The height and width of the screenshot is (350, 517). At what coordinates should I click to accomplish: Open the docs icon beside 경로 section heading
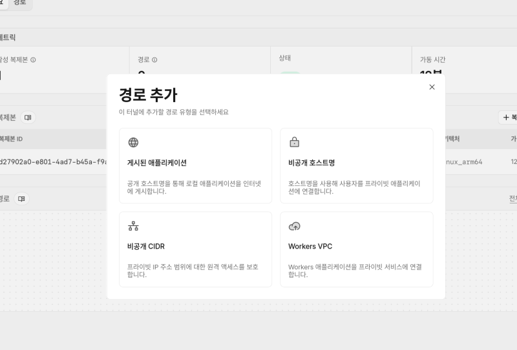coord(21,199)
